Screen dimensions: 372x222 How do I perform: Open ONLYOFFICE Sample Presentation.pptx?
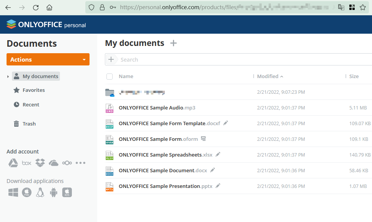[x=166, y=186]
